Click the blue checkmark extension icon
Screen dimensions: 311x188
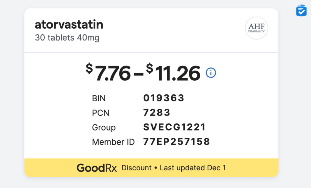click(301, 11)
